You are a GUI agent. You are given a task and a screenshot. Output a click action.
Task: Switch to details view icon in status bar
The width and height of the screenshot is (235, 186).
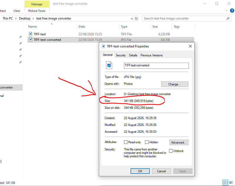225,183
